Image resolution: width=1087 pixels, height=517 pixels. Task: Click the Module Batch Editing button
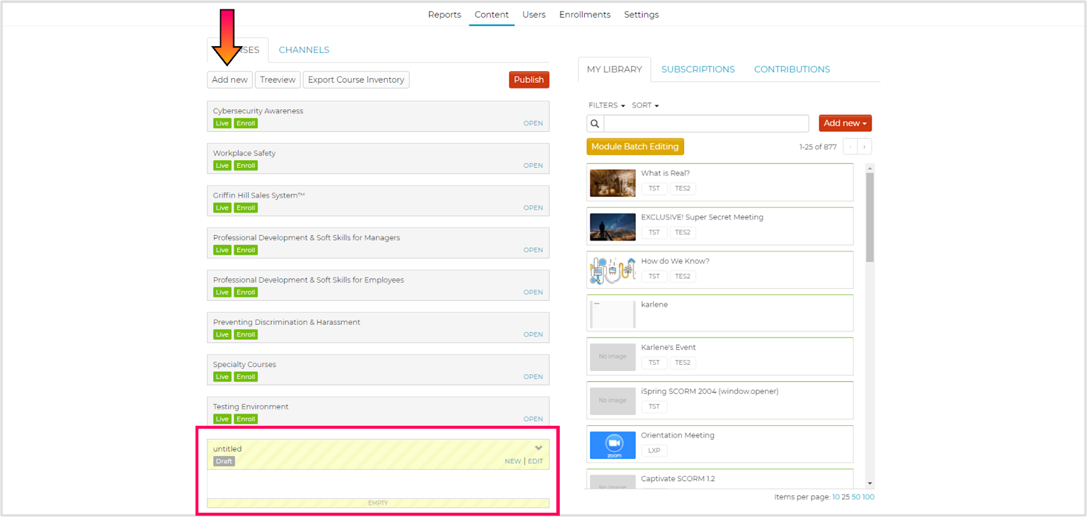[x=635, y=147]
